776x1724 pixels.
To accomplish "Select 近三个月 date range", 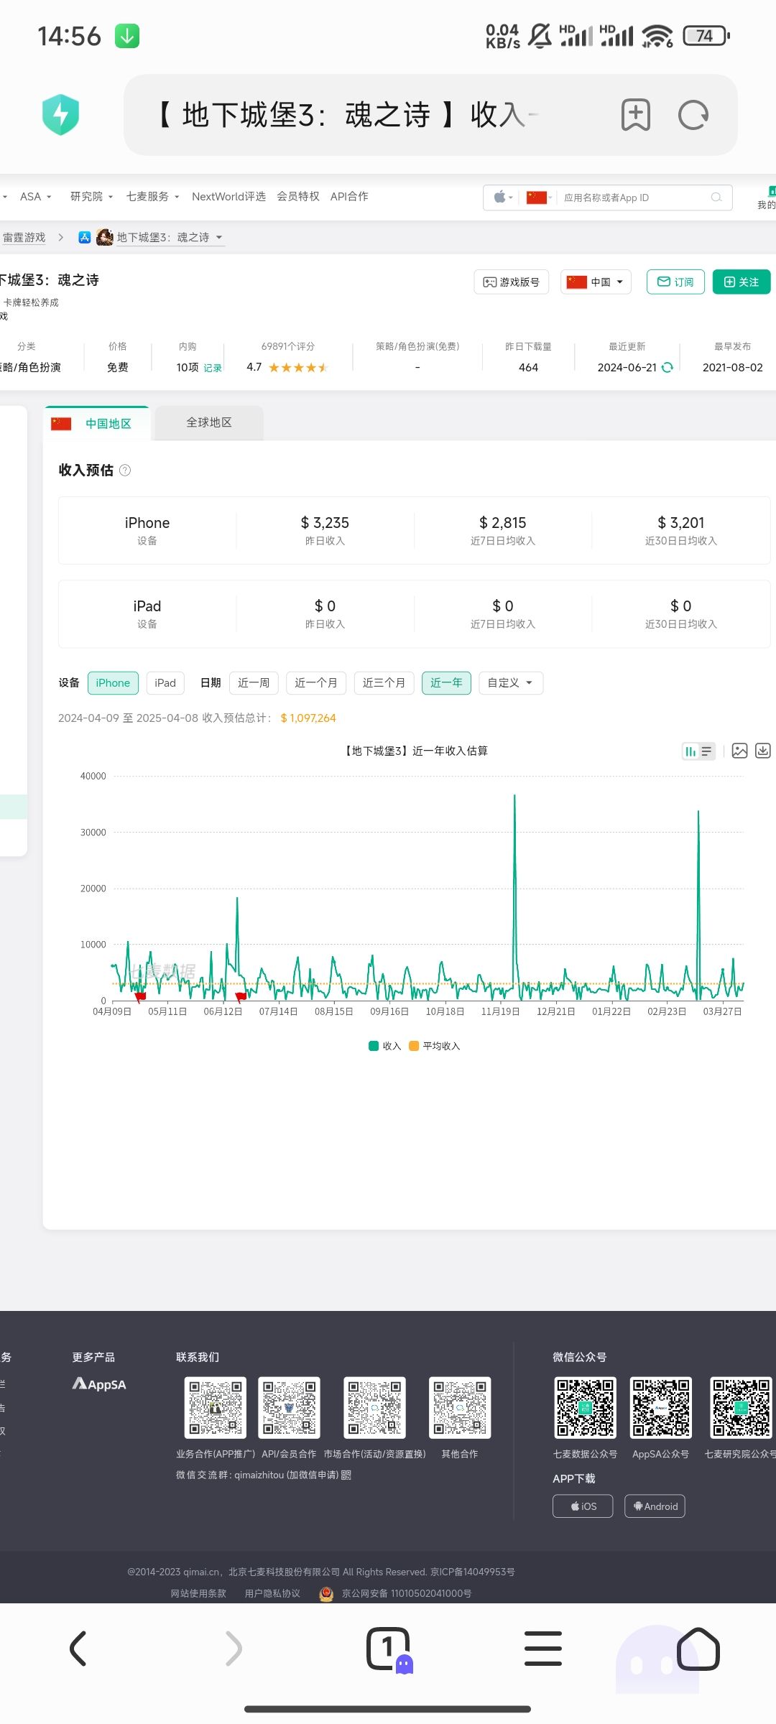I will click(384, 682).
